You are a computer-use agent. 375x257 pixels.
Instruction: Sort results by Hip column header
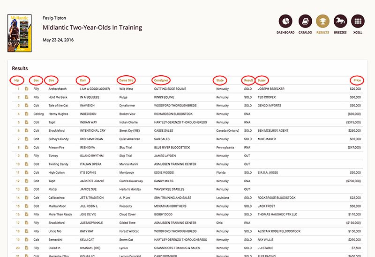click(17, 80)
